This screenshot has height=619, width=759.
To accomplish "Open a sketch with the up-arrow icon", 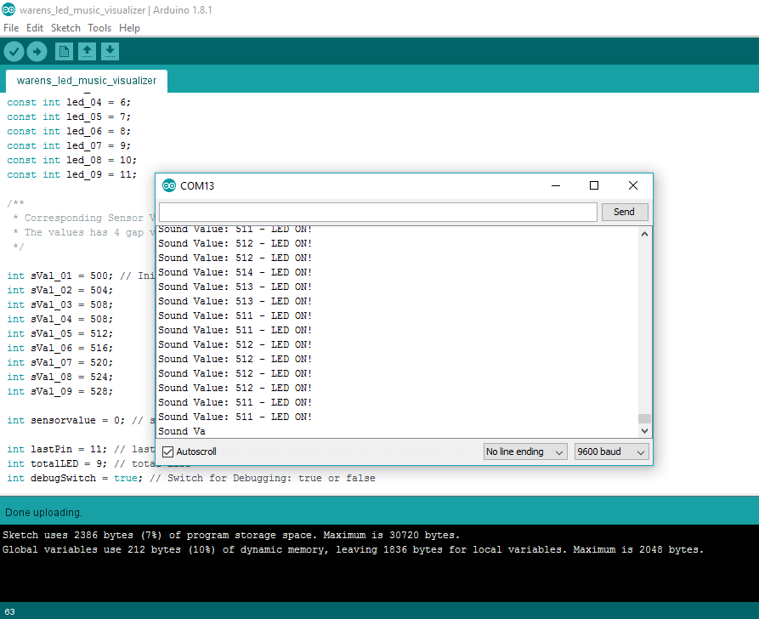I will tap(88, 51).
